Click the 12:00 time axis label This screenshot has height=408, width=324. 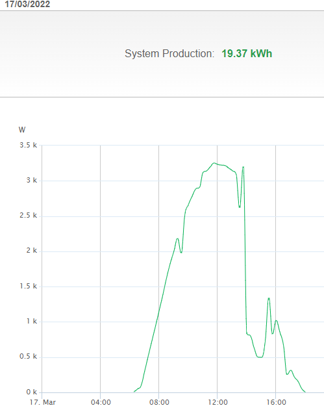218,402
